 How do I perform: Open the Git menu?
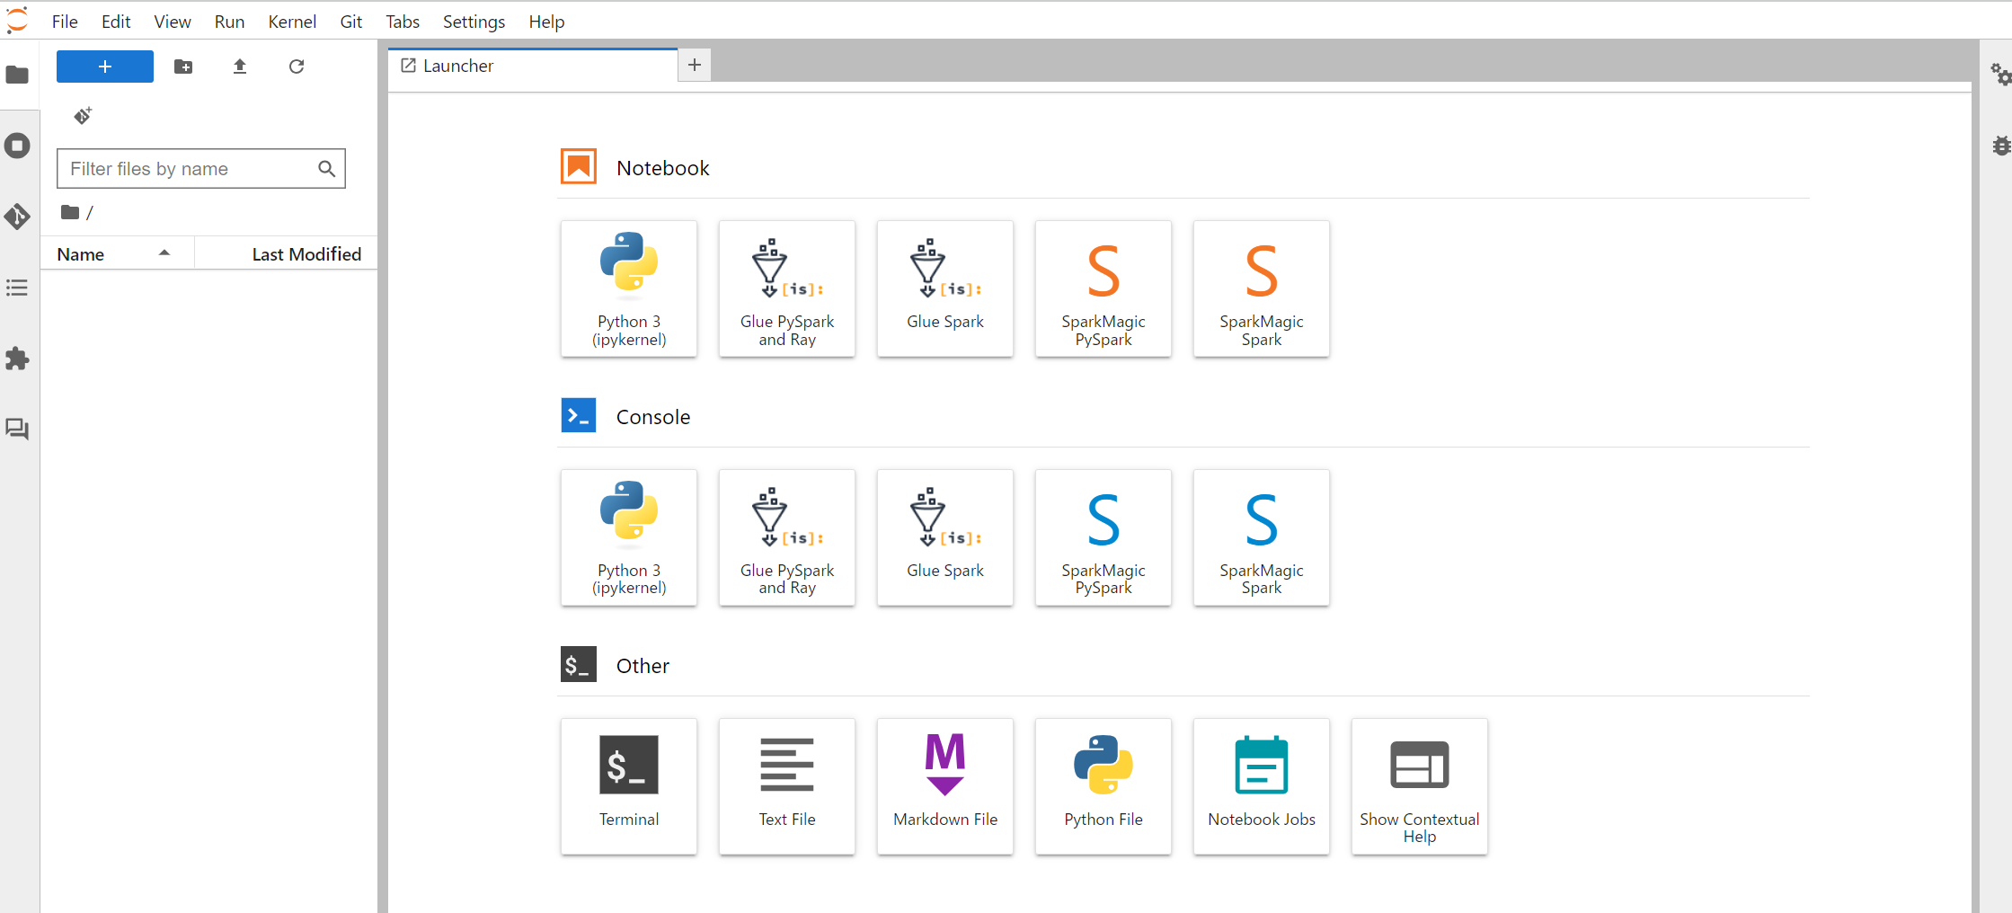[351, 22]
